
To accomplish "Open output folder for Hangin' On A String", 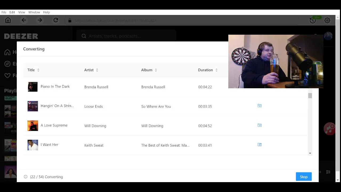I will [x=259, y=106].
